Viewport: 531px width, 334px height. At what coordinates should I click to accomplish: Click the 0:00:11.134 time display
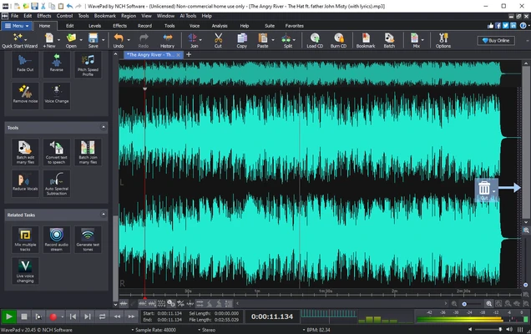coord(272,316)
